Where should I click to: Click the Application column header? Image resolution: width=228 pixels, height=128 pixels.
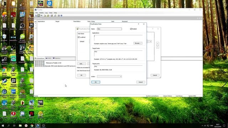click(x=41, y=21)
